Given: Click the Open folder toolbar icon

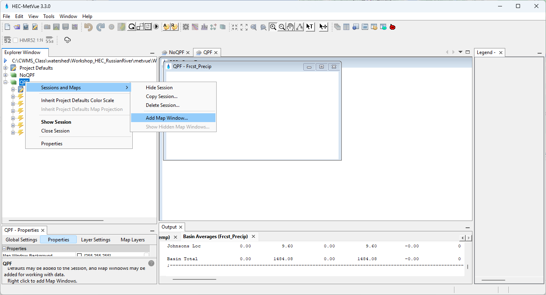Looking at the screenshot, I should pos(16,27).
